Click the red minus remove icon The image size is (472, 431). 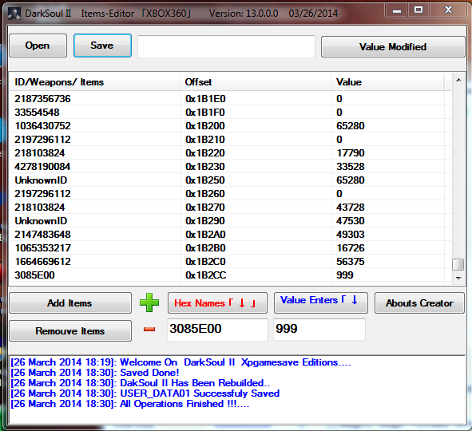point(149,330)
